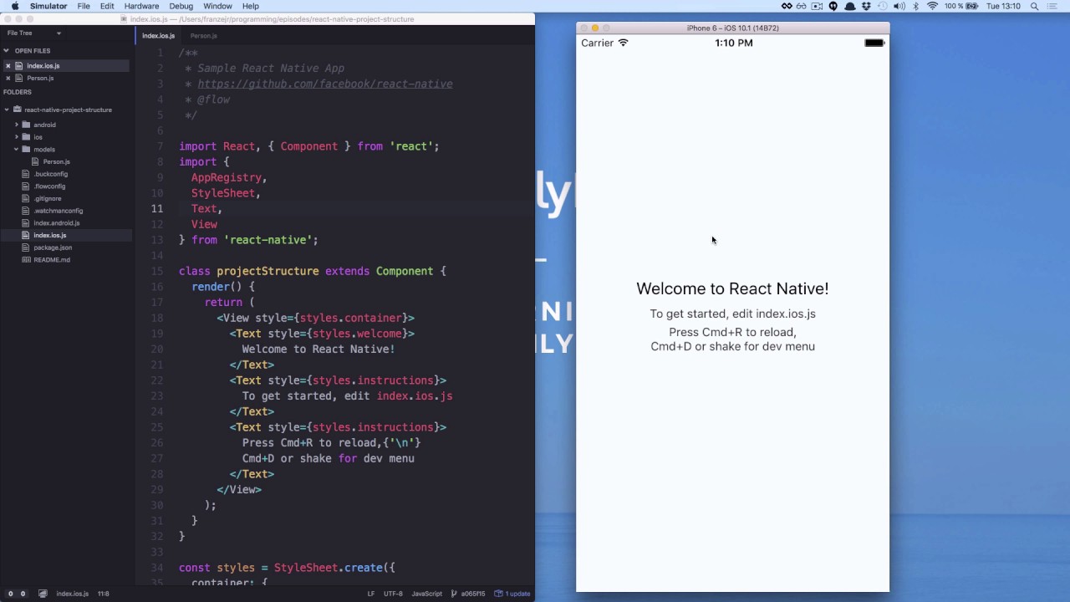1070x602 pixels.
Task: Open the Debug menu
Action: [181, 6]
